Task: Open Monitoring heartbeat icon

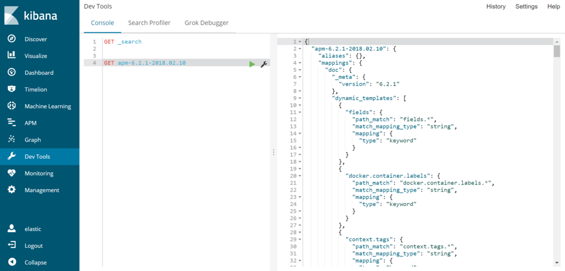Action: (x=12, y=173)
